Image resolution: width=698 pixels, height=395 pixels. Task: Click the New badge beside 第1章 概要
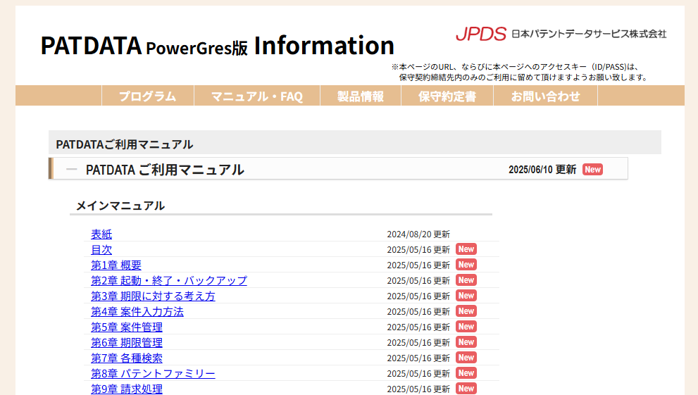point(466,265)
